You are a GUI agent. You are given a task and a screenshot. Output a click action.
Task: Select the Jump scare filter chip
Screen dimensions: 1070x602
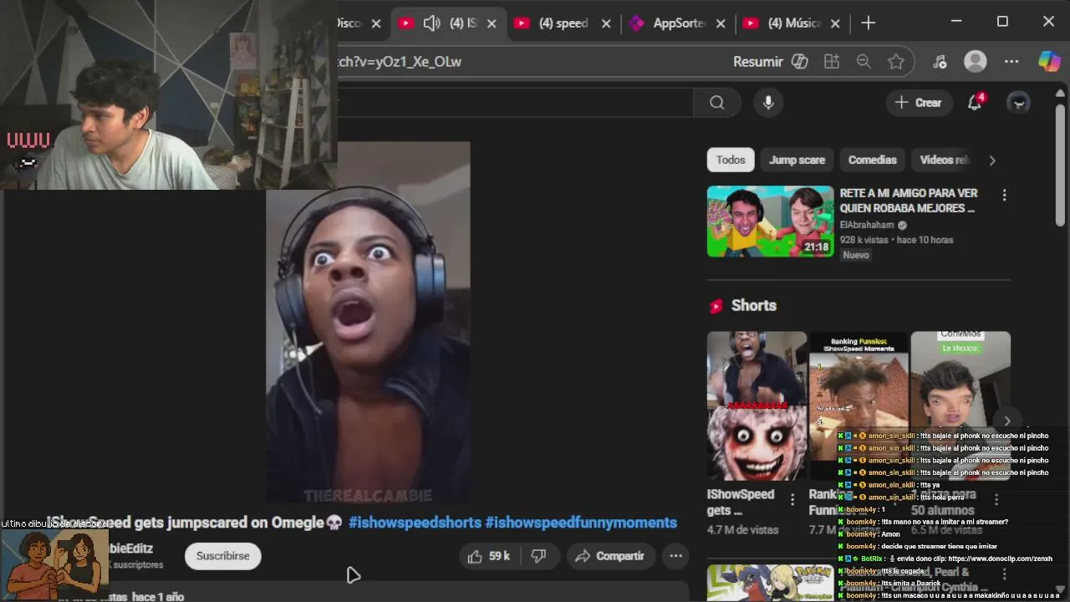797,160
